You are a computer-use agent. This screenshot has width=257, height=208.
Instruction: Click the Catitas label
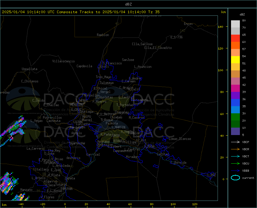pyautogui.click(x=163, y=154)
